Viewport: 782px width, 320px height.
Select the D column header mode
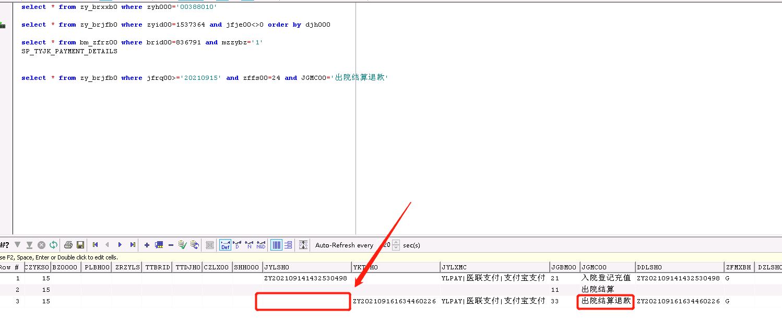pos(237,245)
